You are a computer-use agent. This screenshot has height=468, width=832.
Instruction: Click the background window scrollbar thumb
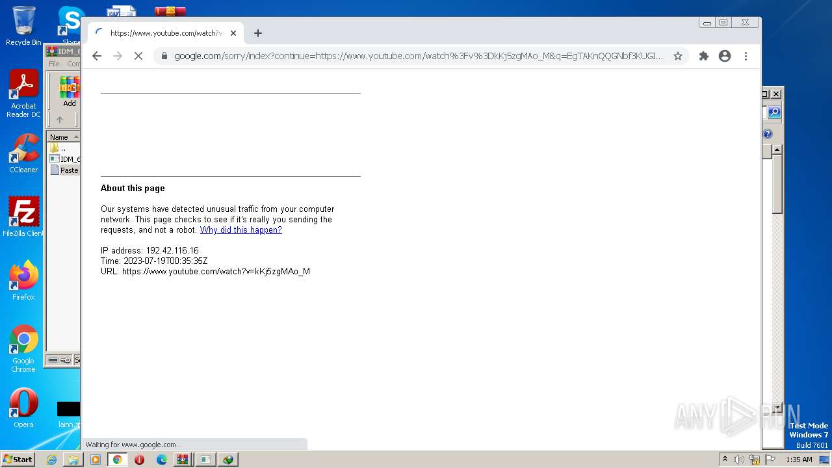(777, 184)
